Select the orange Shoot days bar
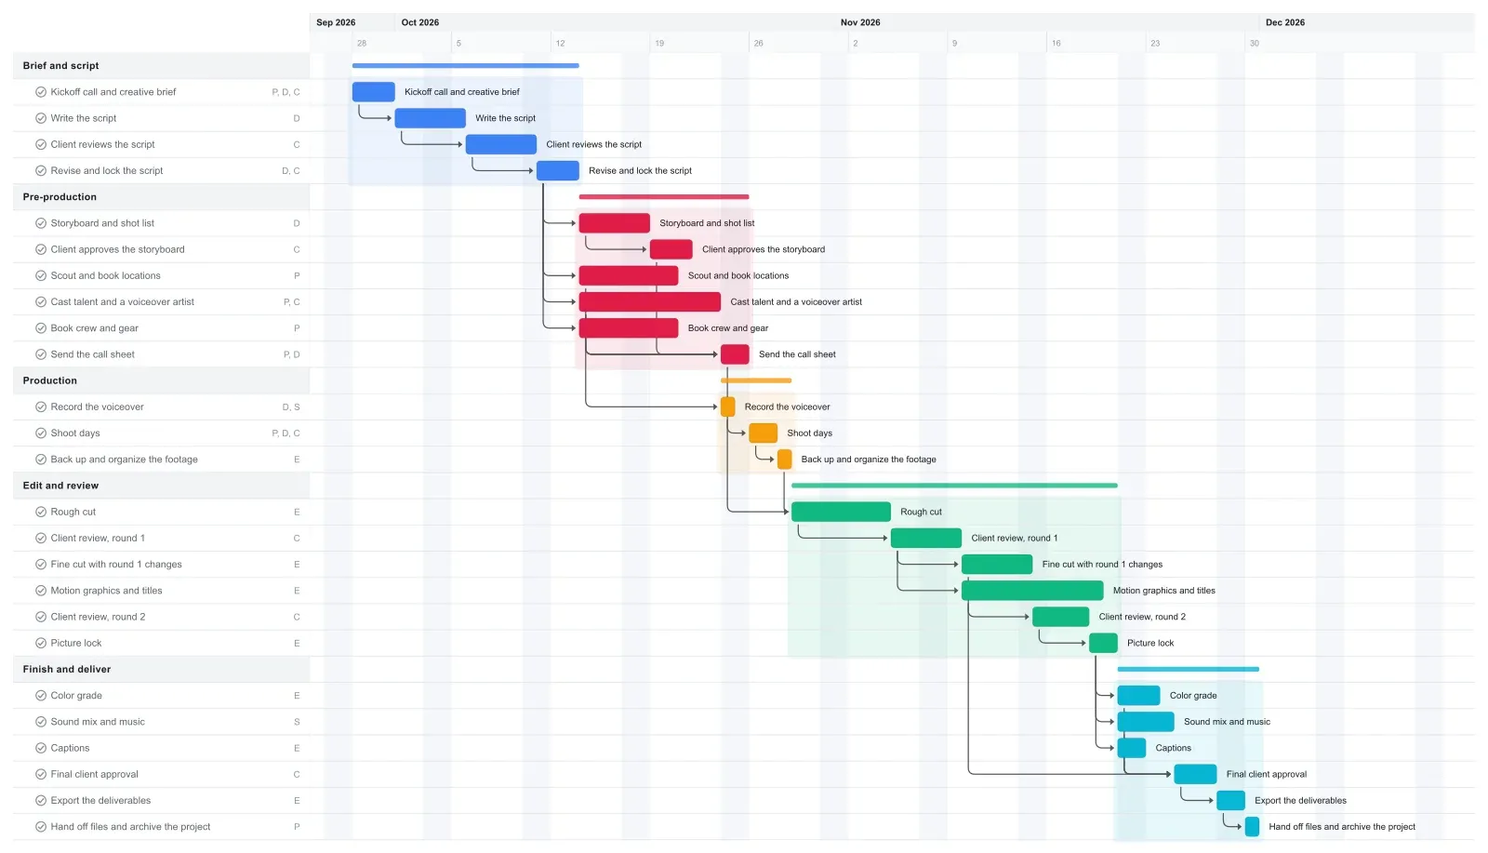This screenshot has width=1488, height=853. (x=764, y=433)
